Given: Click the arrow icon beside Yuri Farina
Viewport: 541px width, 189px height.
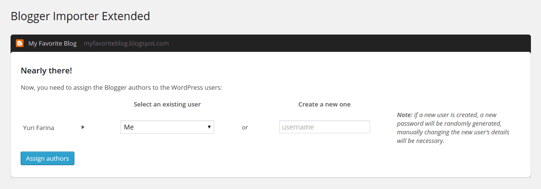Looking at the screenshot, I should tap(83, 127).
